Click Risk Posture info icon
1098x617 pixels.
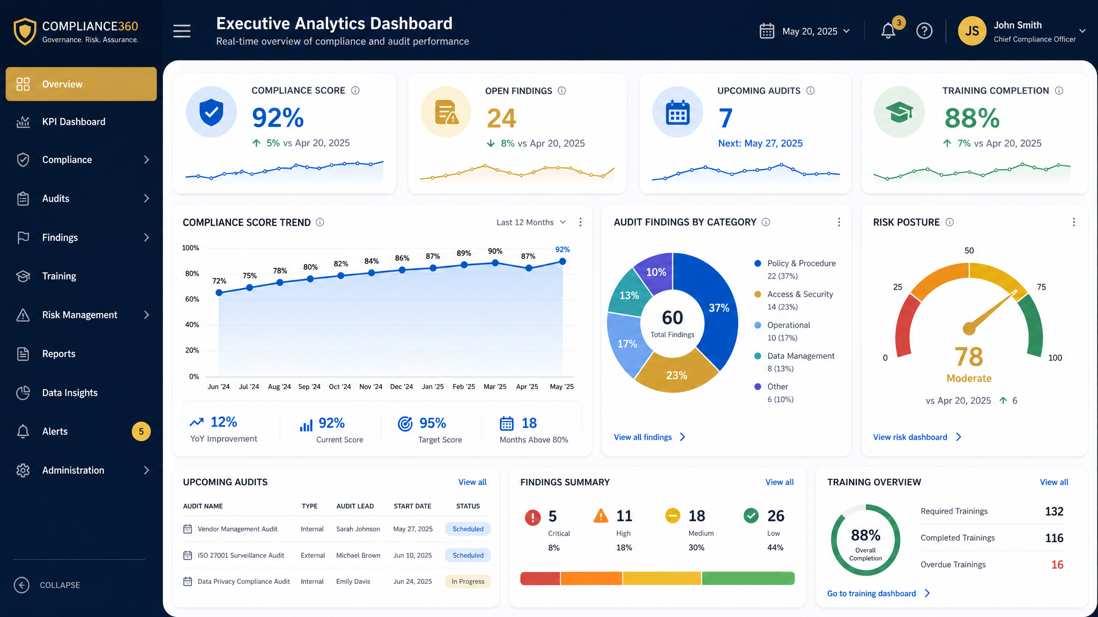click(x=949, y=222)
